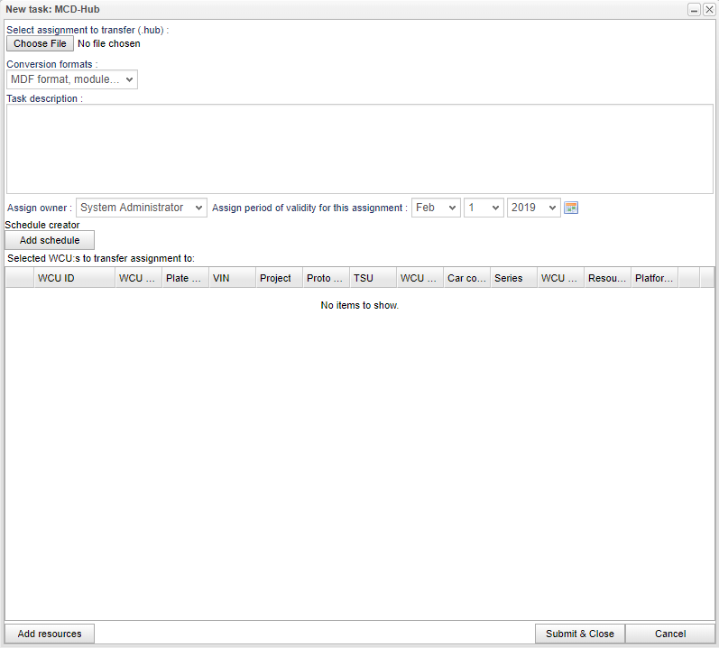The width and height of the screenshot is (719, 648).
Task: Change the validity month from Feb
Action: [x=436, y=208]
